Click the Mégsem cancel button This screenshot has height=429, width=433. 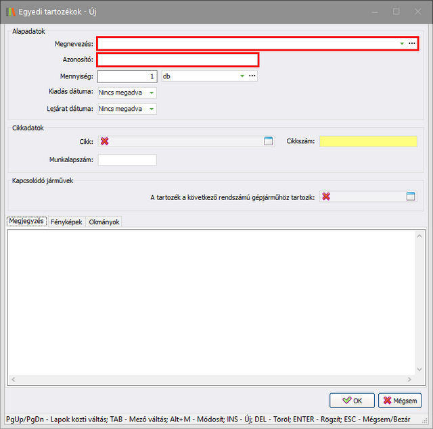[400, 401]
